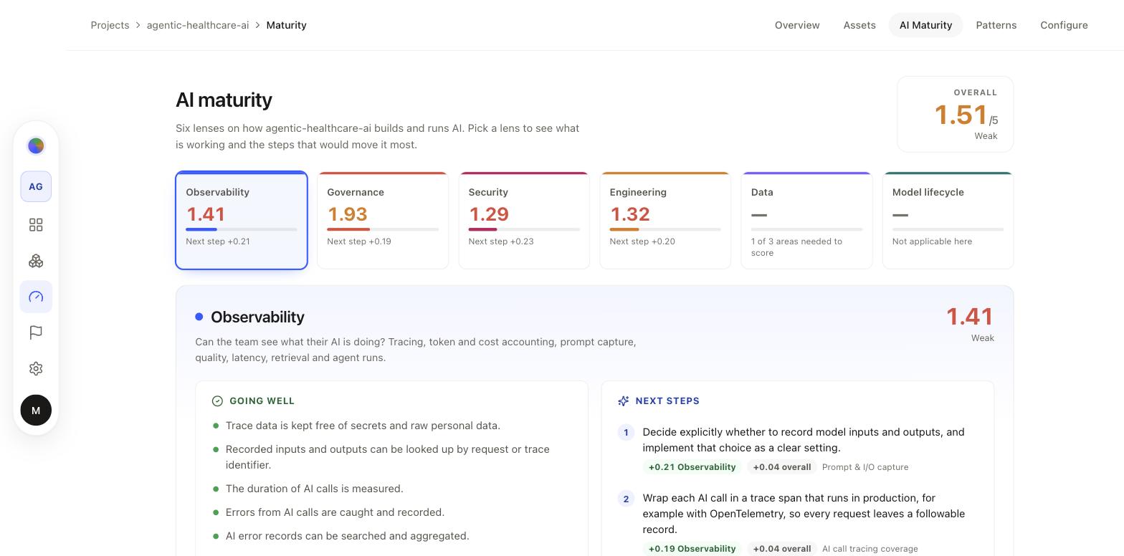Click "The duration of AI calls is measured."
1124x556 pixels.
[315, 489]
